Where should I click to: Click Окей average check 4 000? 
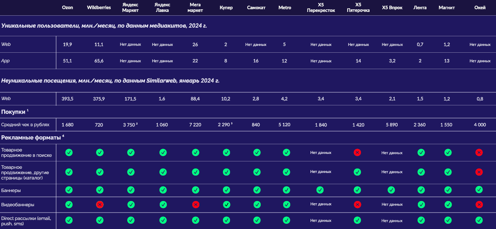[x=480, y=125]
